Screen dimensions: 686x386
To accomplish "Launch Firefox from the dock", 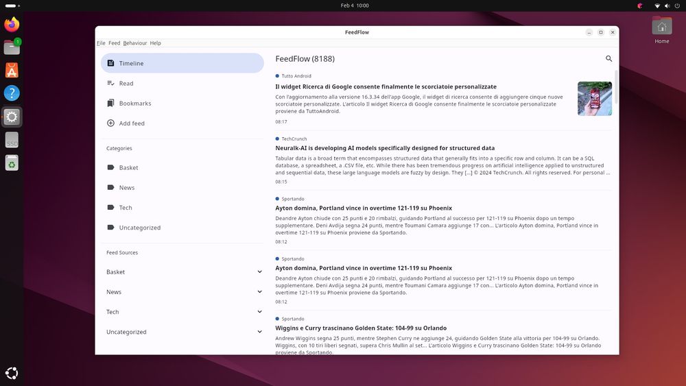I will tap(12, 24).
